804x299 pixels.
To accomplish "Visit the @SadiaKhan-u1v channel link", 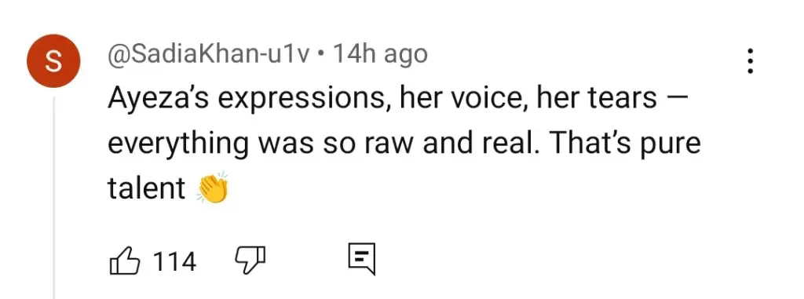I will 208,54.
